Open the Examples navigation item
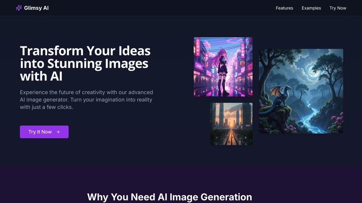The width and height of the screenshot is (362, 203). 311,8
